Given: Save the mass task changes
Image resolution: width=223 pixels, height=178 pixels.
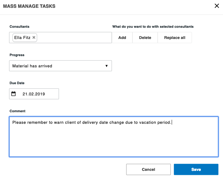Looking at the screenshot, I should (196, 170).
